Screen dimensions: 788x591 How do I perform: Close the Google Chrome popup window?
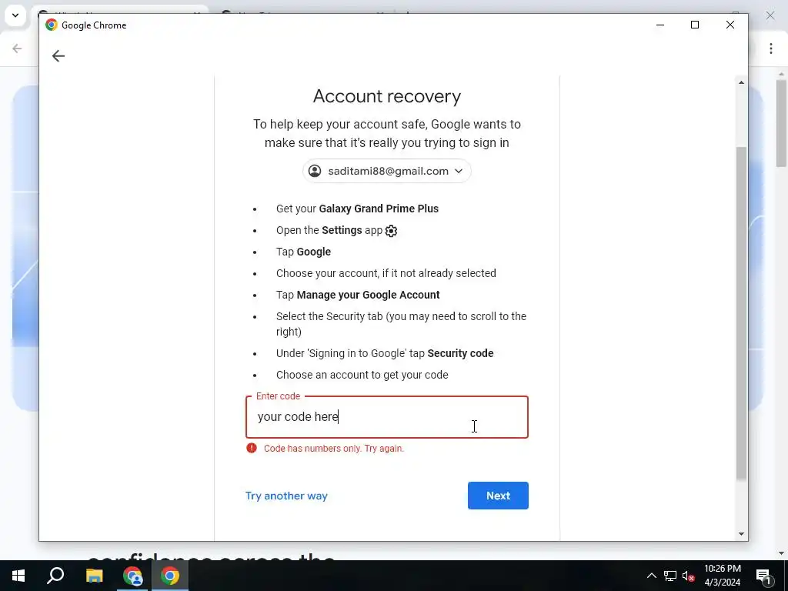point(730,25)
